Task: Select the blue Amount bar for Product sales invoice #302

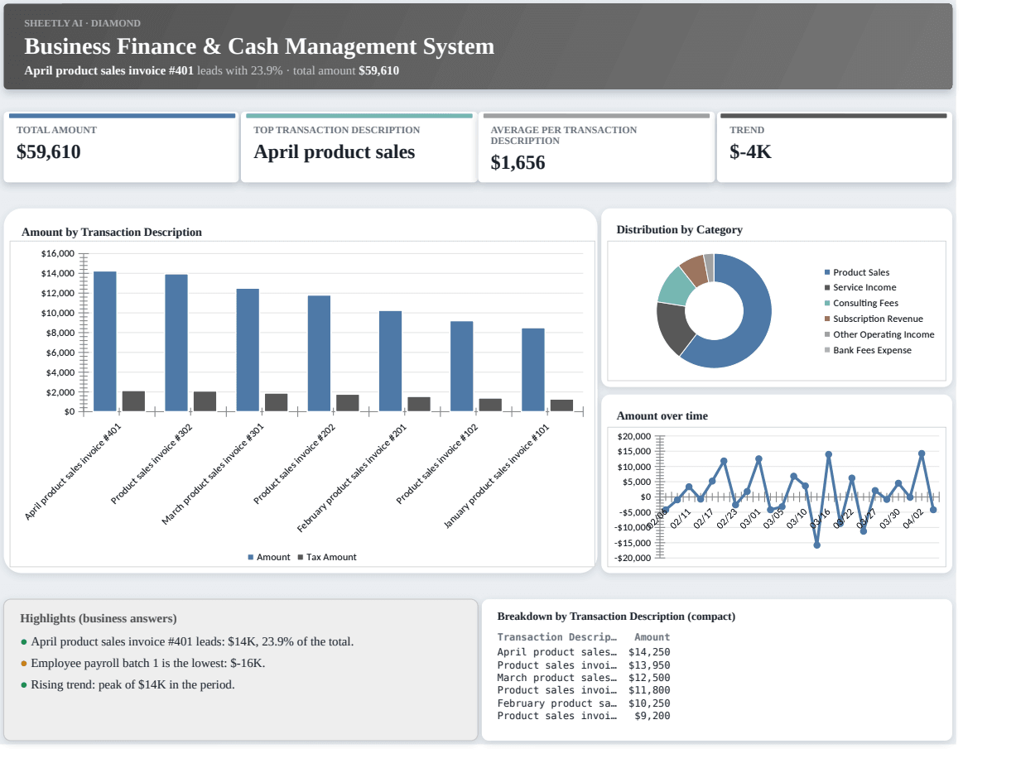Action: point(176,343)
